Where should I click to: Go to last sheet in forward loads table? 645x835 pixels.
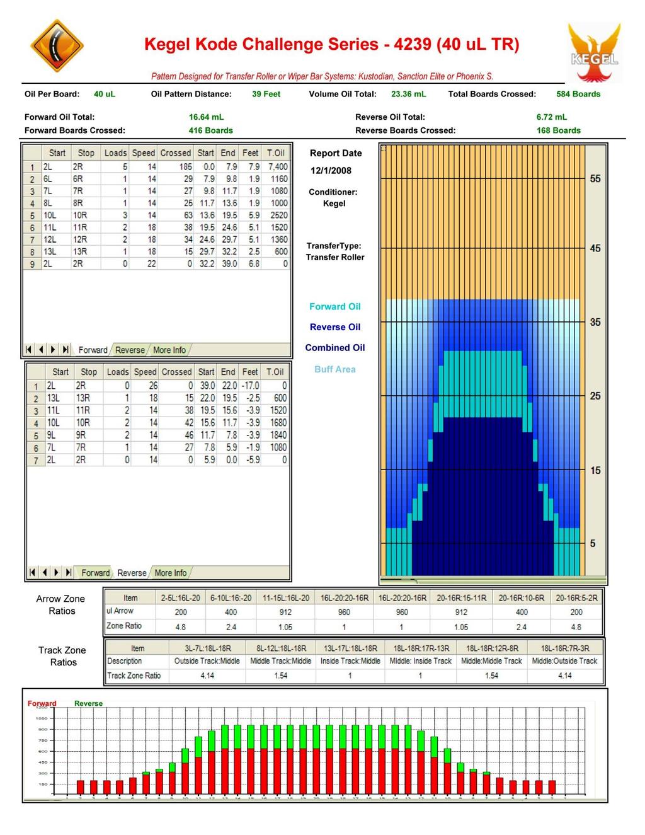point(66,350)
